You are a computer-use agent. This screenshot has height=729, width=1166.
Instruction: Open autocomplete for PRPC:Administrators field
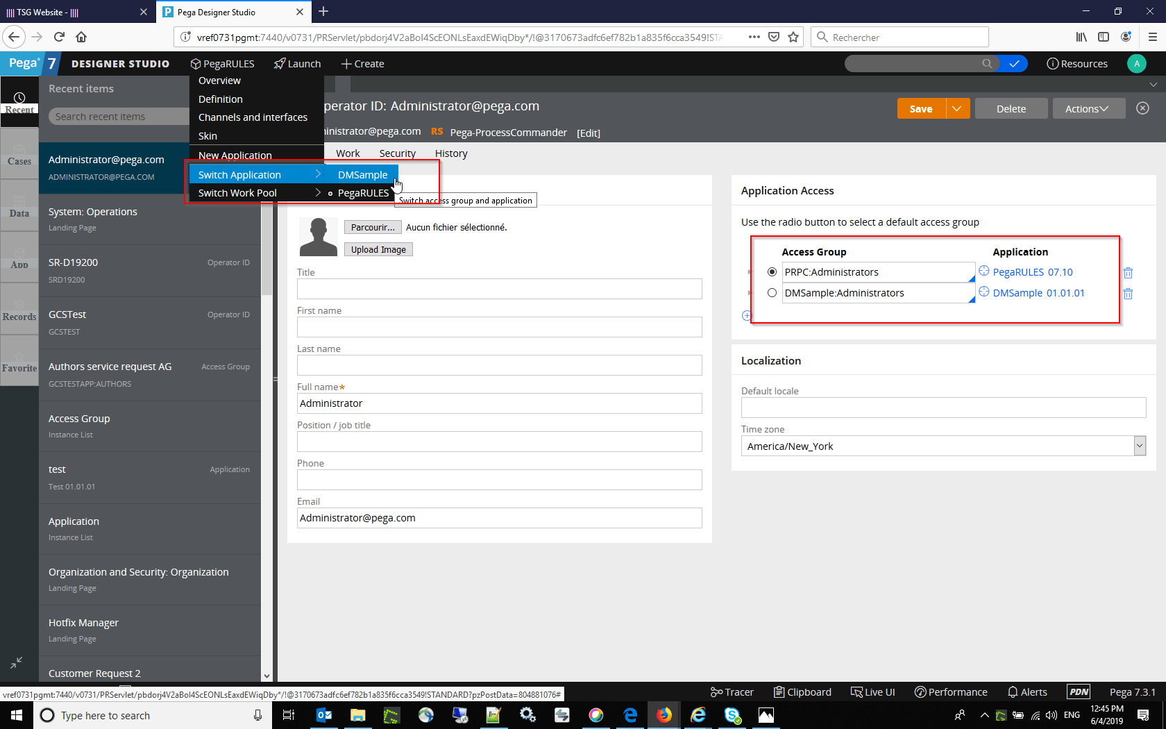[972, 278]
